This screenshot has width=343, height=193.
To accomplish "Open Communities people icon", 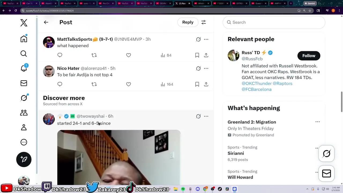I will [24, 113].
